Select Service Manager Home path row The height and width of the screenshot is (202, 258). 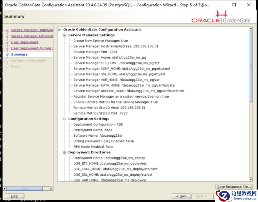pos(110,57)
